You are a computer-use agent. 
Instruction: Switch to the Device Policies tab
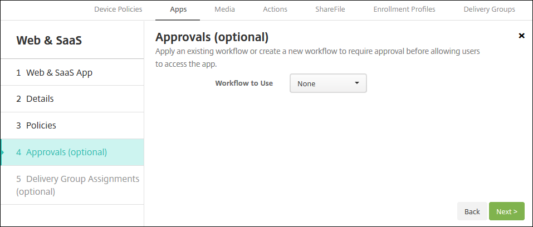point(118,9)
